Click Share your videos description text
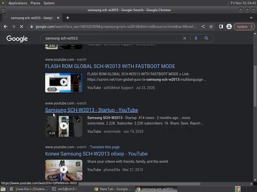The height and width of the screenshot is (192, 257). coord(128,161)
